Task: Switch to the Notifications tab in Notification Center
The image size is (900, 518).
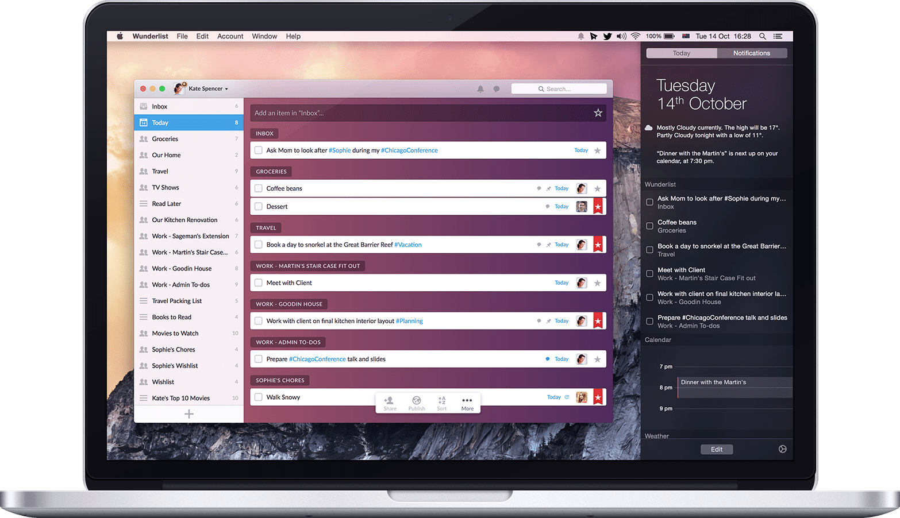Action: tap(752, 53)
